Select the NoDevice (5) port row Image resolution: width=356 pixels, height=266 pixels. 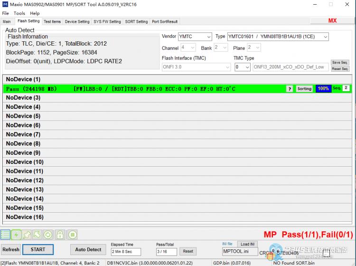(178, 116)
